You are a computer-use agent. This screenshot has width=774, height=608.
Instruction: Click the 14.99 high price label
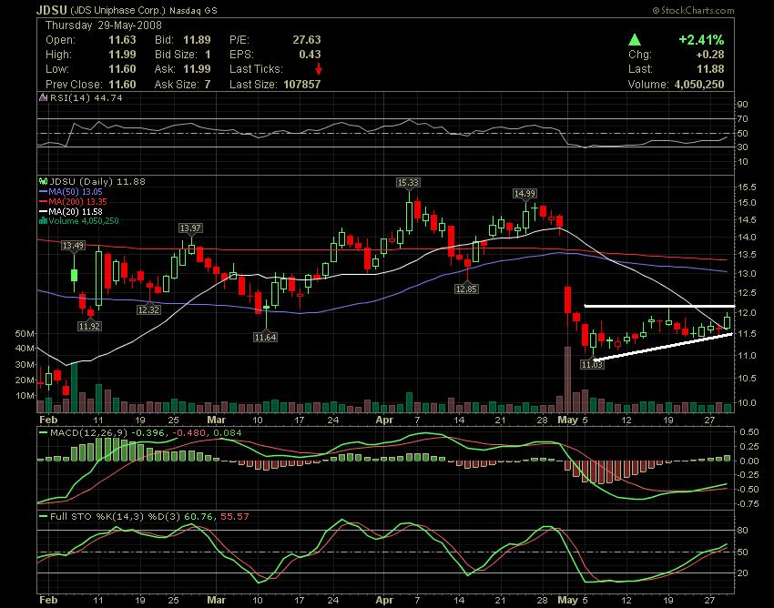tap(524, 194)
